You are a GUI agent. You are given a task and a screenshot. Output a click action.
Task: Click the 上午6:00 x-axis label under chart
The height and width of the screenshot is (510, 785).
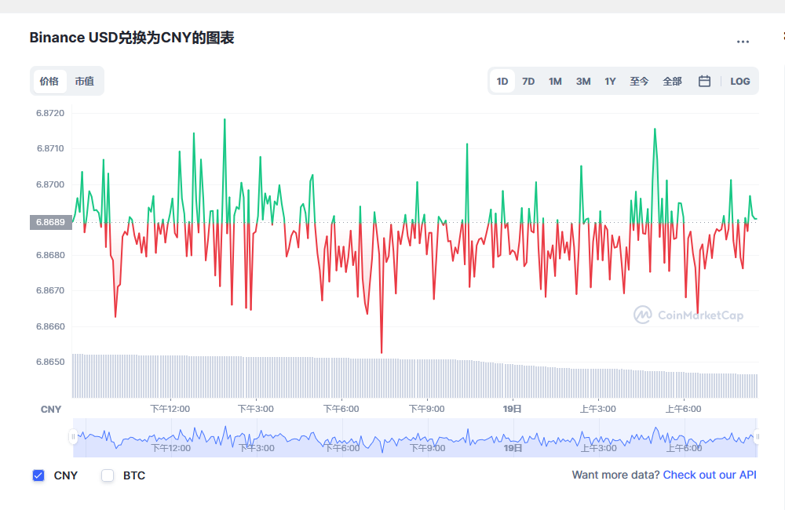(684, 409)
